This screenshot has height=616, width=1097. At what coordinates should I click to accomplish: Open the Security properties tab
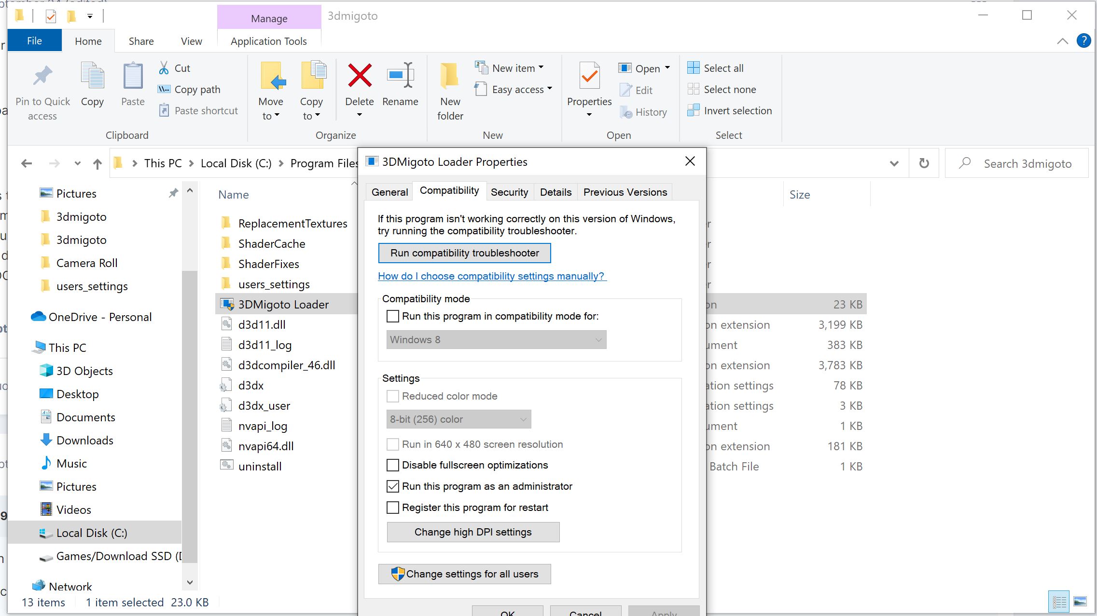click(x=509, y=192)
